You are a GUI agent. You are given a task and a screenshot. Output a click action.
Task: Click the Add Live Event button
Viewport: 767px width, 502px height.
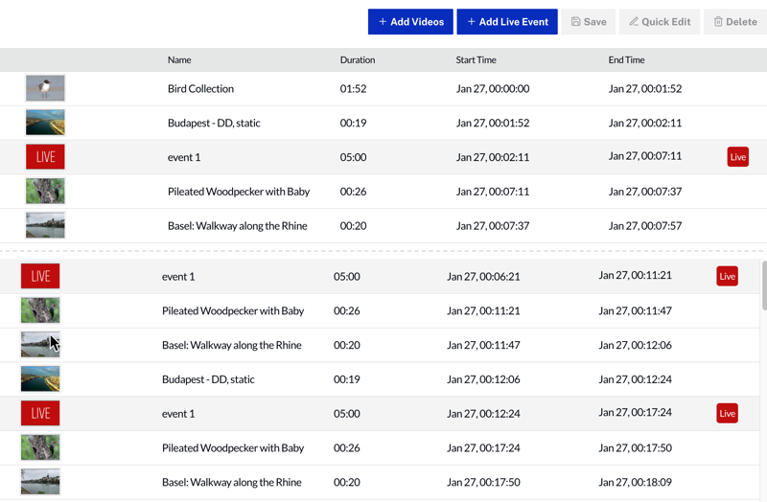coord(507,22)
